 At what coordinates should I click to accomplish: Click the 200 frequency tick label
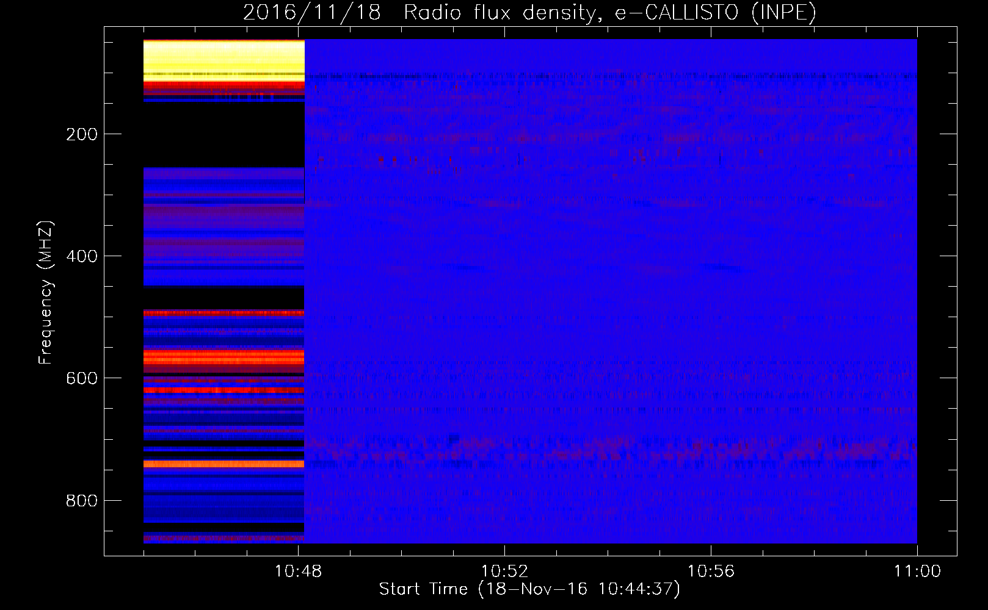click(82, 134)
